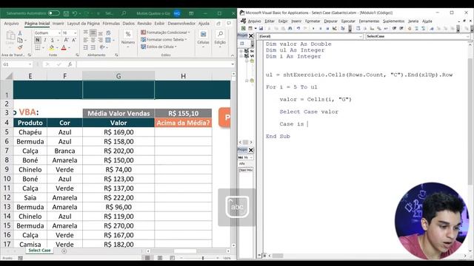The width and height of the screenshot is (474, 266).
Task: Toggle Salvamento Automático switch
Action: (54, 13)
